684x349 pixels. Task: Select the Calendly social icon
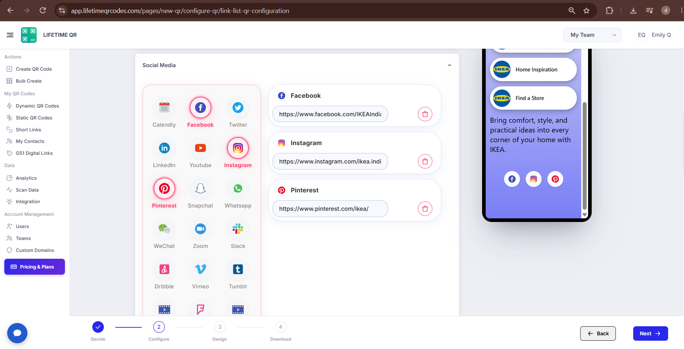point(164,108)
